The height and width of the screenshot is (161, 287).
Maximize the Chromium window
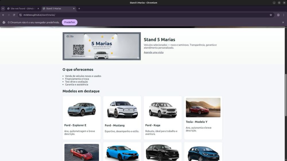click(x=279, y=3)
